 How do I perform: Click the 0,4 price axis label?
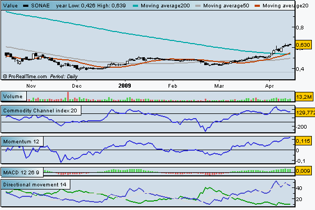coord(300,69)
